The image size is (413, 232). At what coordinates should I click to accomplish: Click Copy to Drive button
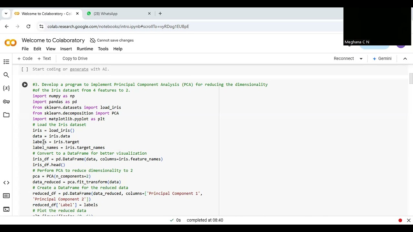tap(75, 59)
